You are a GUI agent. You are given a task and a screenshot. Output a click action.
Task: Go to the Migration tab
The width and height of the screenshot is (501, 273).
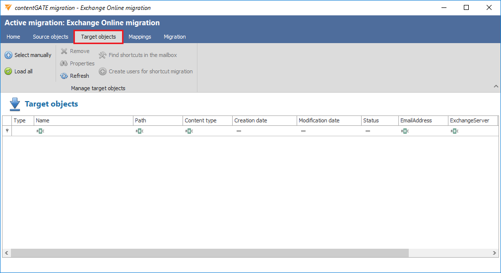click(x=175, y=37)
